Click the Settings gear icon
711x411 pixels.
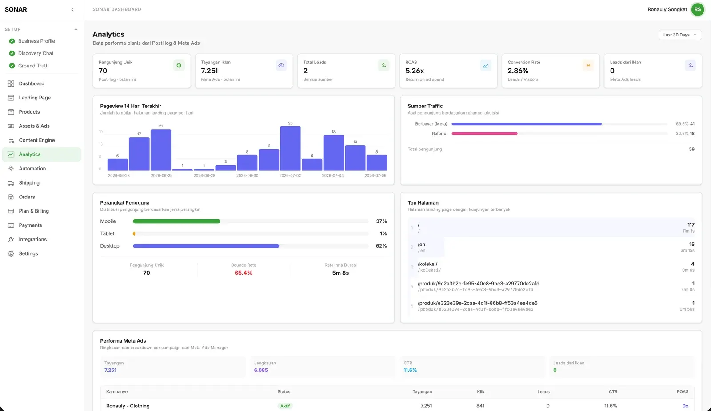11,254
